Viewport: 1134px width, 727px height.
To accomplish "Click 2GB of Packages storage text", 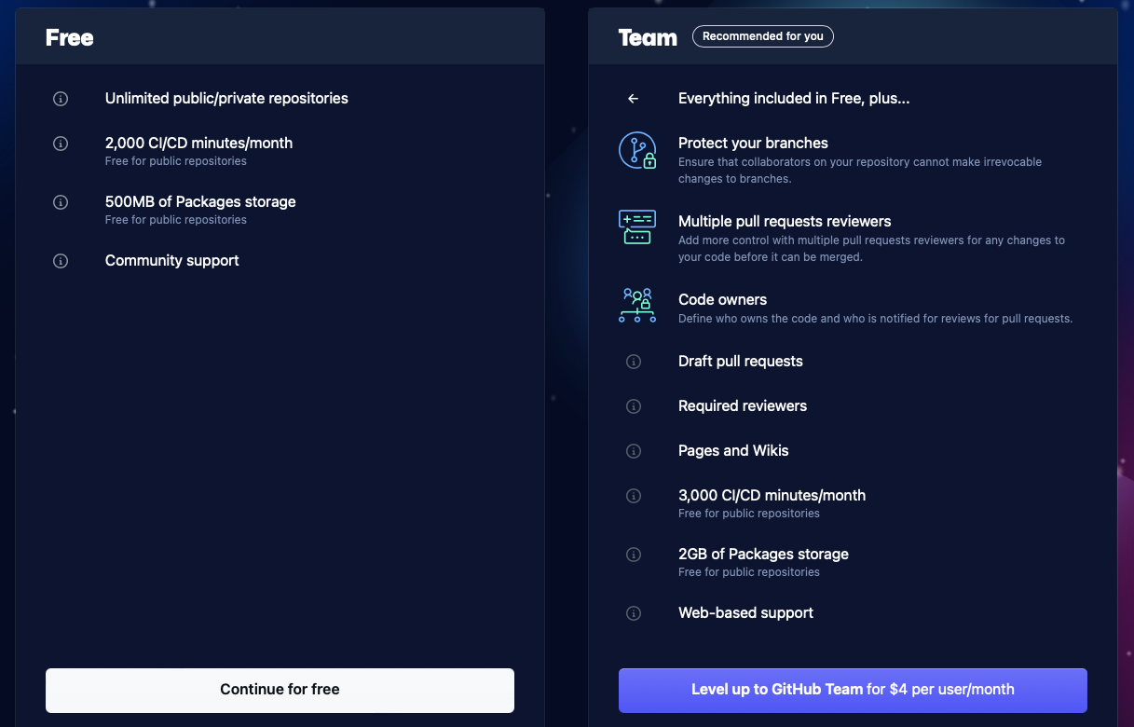I will point(763,555).
